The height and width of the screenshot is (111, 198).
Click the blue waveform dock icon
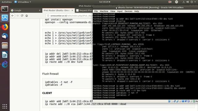[5, 18]
